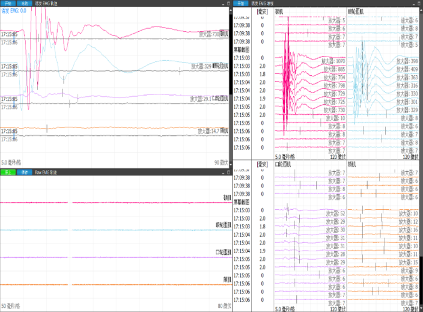Select the 眼轮匝肌 label in the Raw EMG panel
423x312 pixels.
tap(223, 225)
